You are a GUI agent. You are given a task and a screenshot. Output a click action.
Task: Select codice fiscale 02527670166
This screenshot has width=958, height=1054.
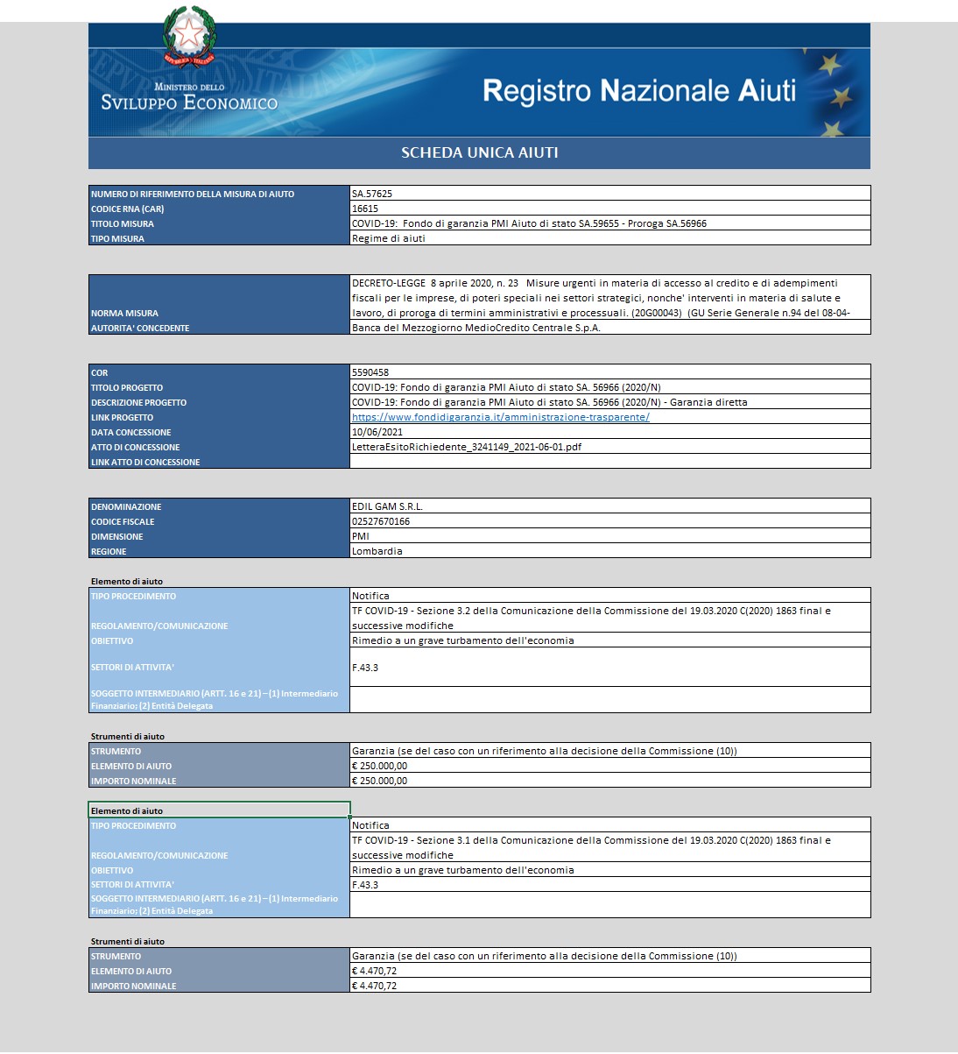(x=610, y=521)
